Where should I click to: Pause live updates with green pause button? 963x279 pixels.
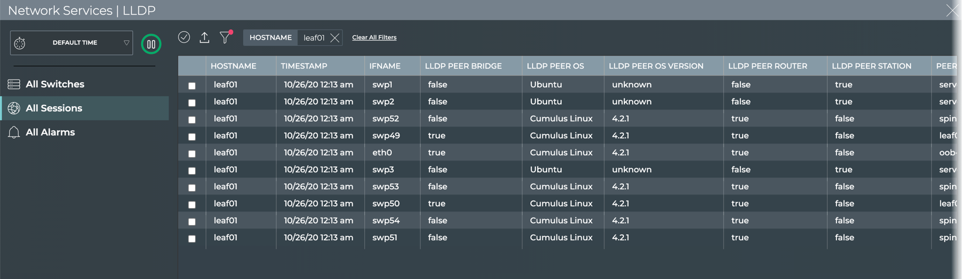coord(151,44)
